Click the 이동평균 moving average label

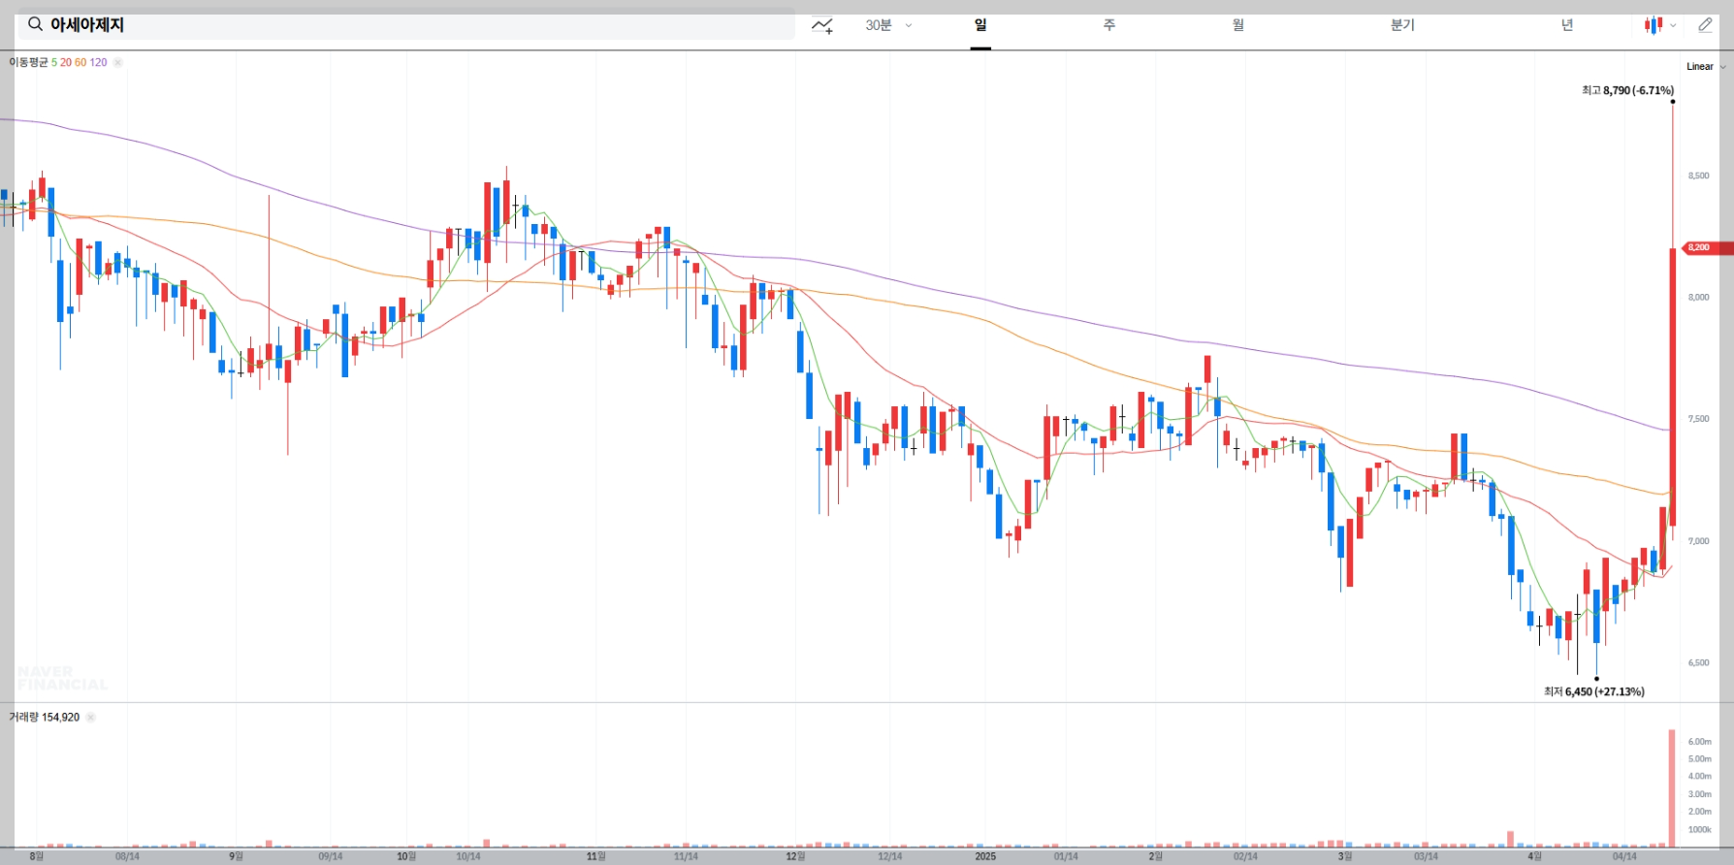[x=28, y=62]
